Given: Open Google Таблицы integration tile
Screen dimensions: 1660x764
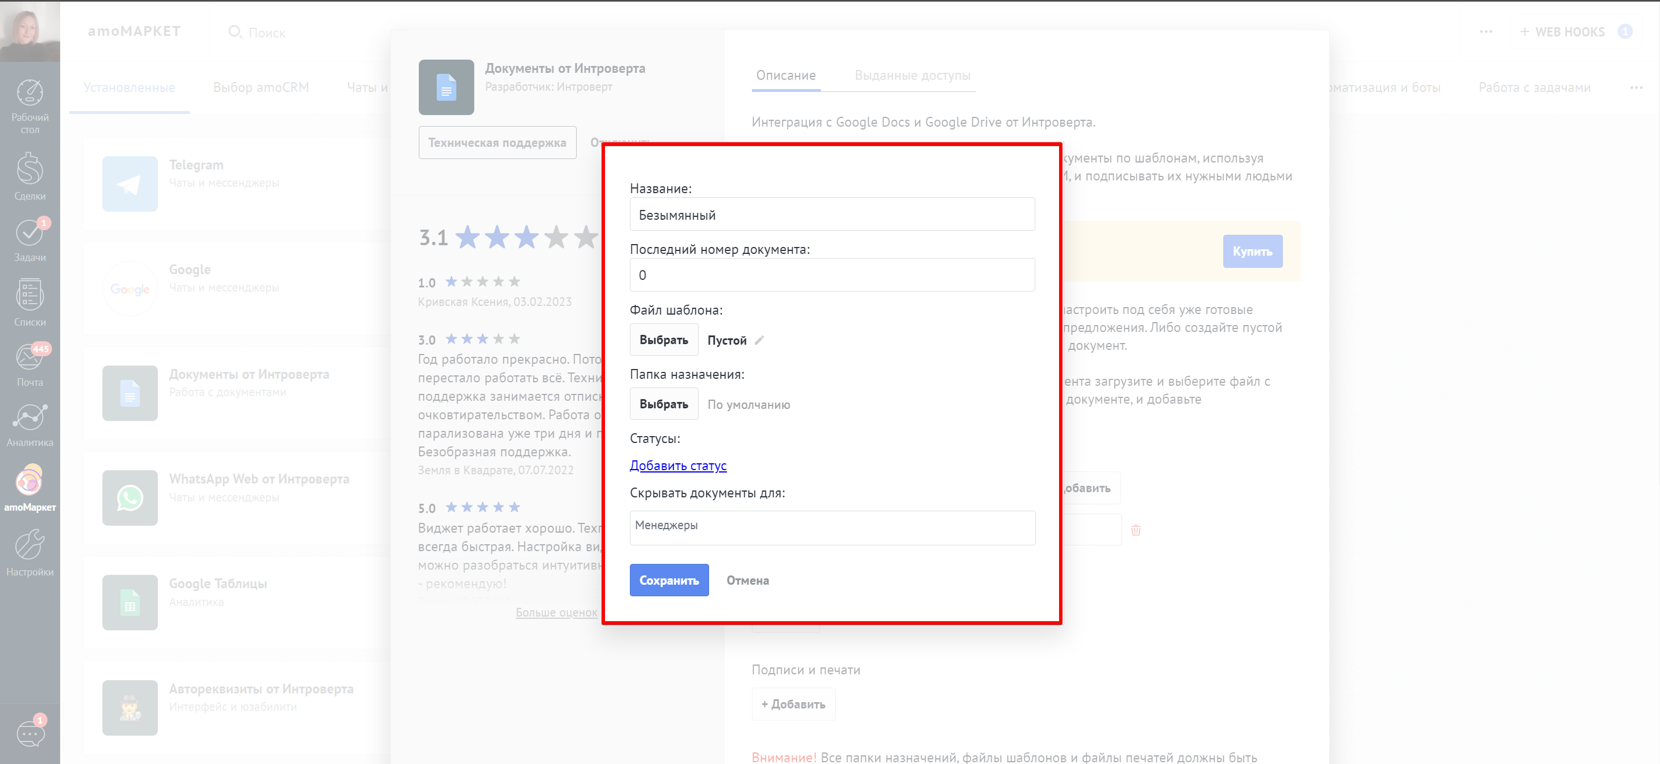Looking at the screenshot, I should (237, 602).
